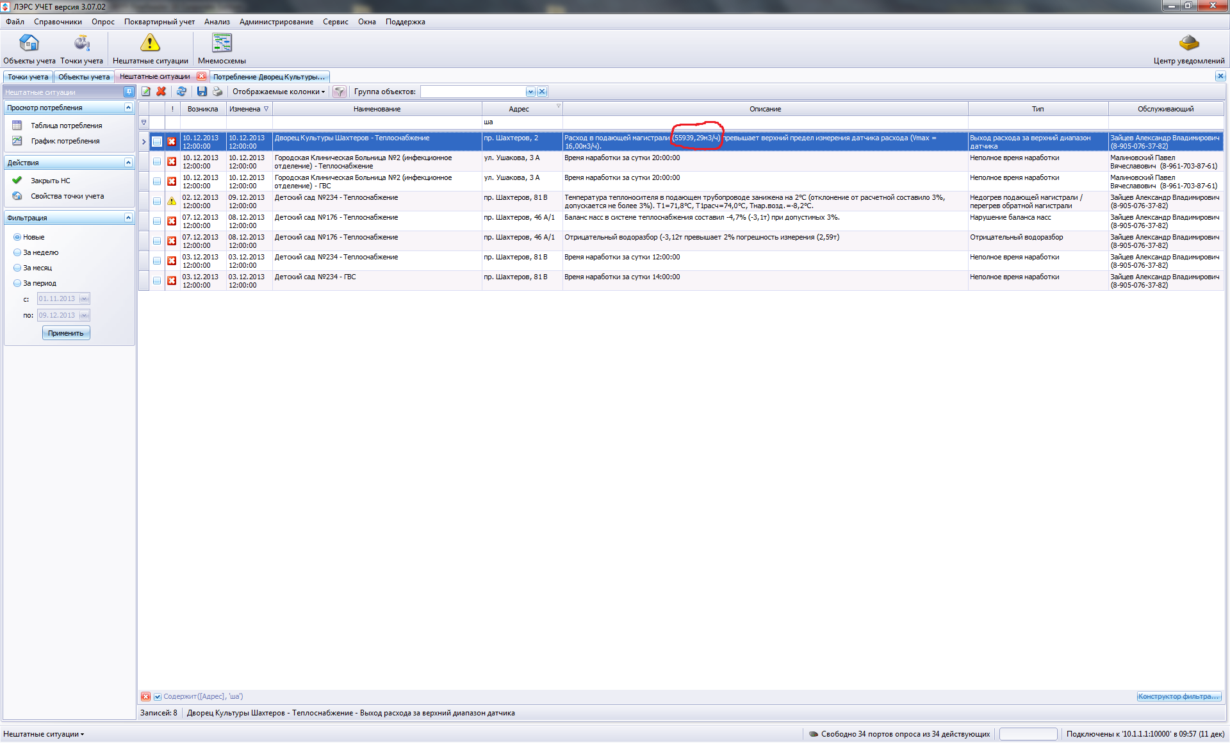This screenshot has height=743, width=1230.
Task: Open the Файл menu
Action: [15, 22]
